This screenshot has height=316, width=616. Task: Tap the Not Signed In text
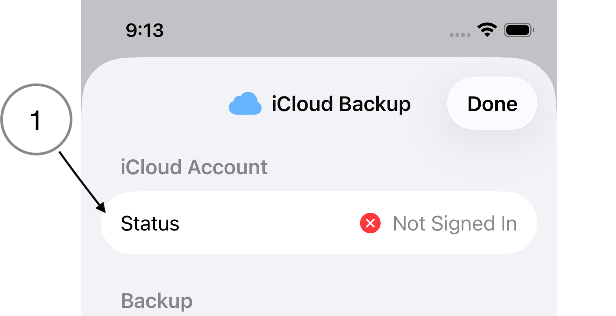[455, 224]
